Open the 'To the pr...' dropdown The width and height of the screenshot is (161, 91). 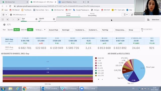41,30
